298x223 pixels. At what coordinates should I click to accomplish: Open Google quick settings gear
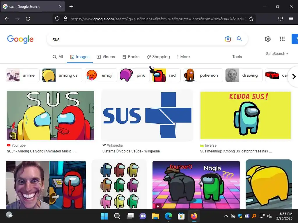coord(268,39)
